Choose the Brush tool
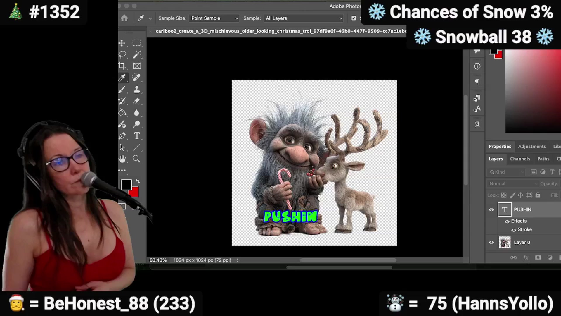 pos(122,89)
